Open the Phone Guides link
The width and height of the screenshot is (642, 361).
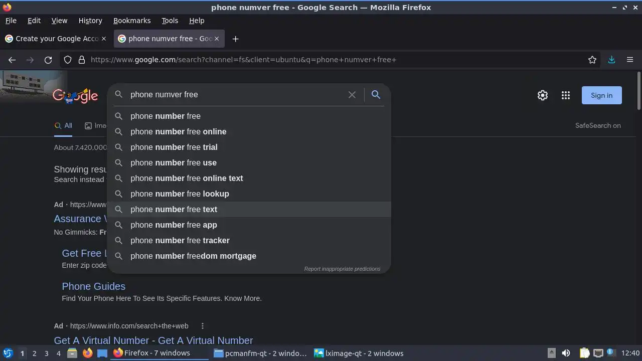[93, 286]
